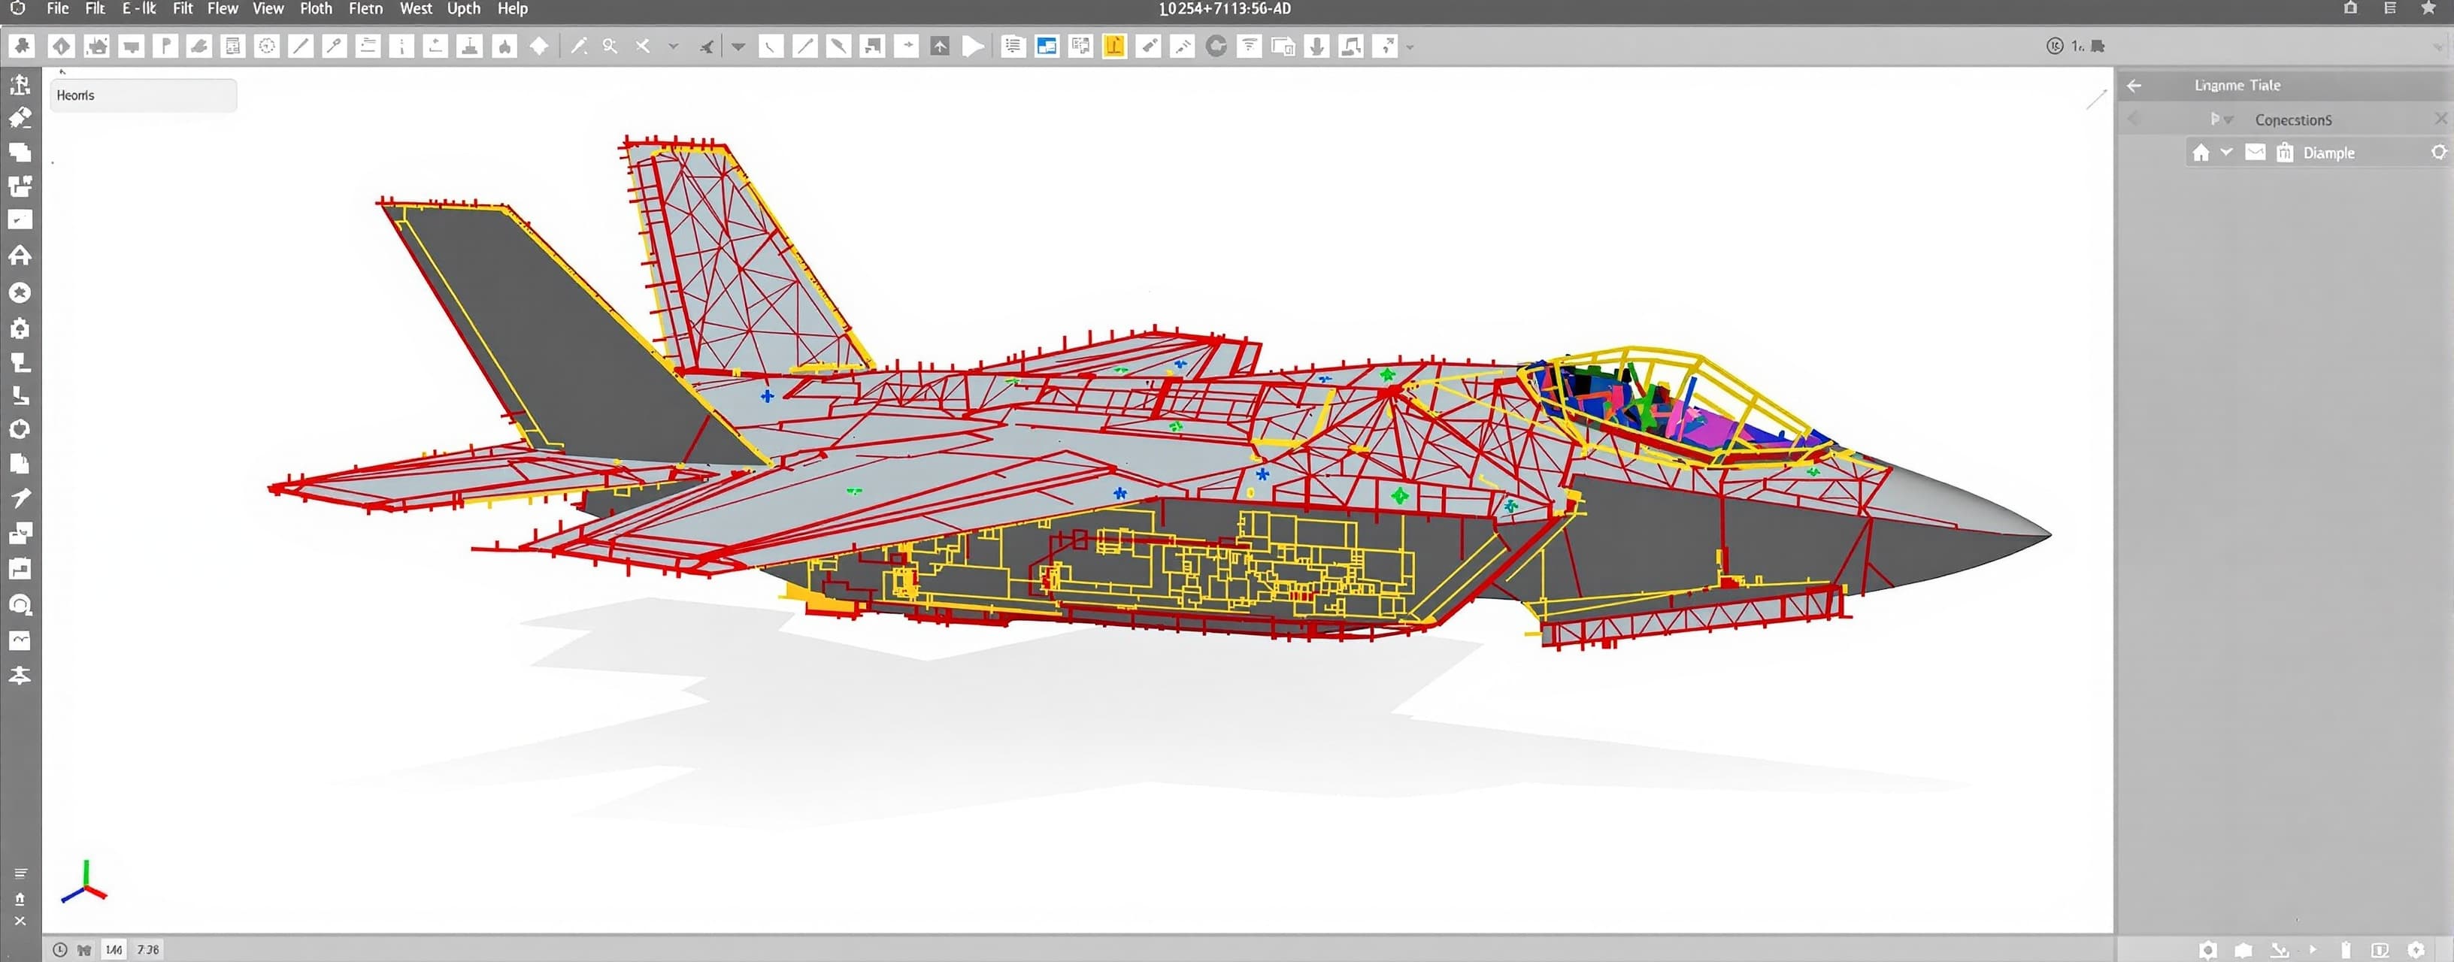
Task: Open the Flew menu
Action: tap(223, 8)
